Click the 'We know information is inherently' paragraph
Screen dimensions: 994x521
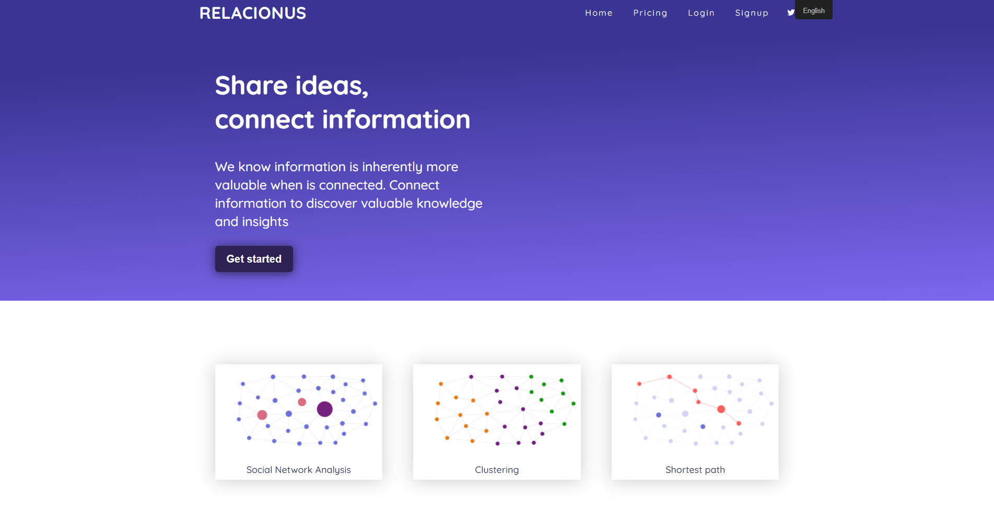[x=349, y=194]
